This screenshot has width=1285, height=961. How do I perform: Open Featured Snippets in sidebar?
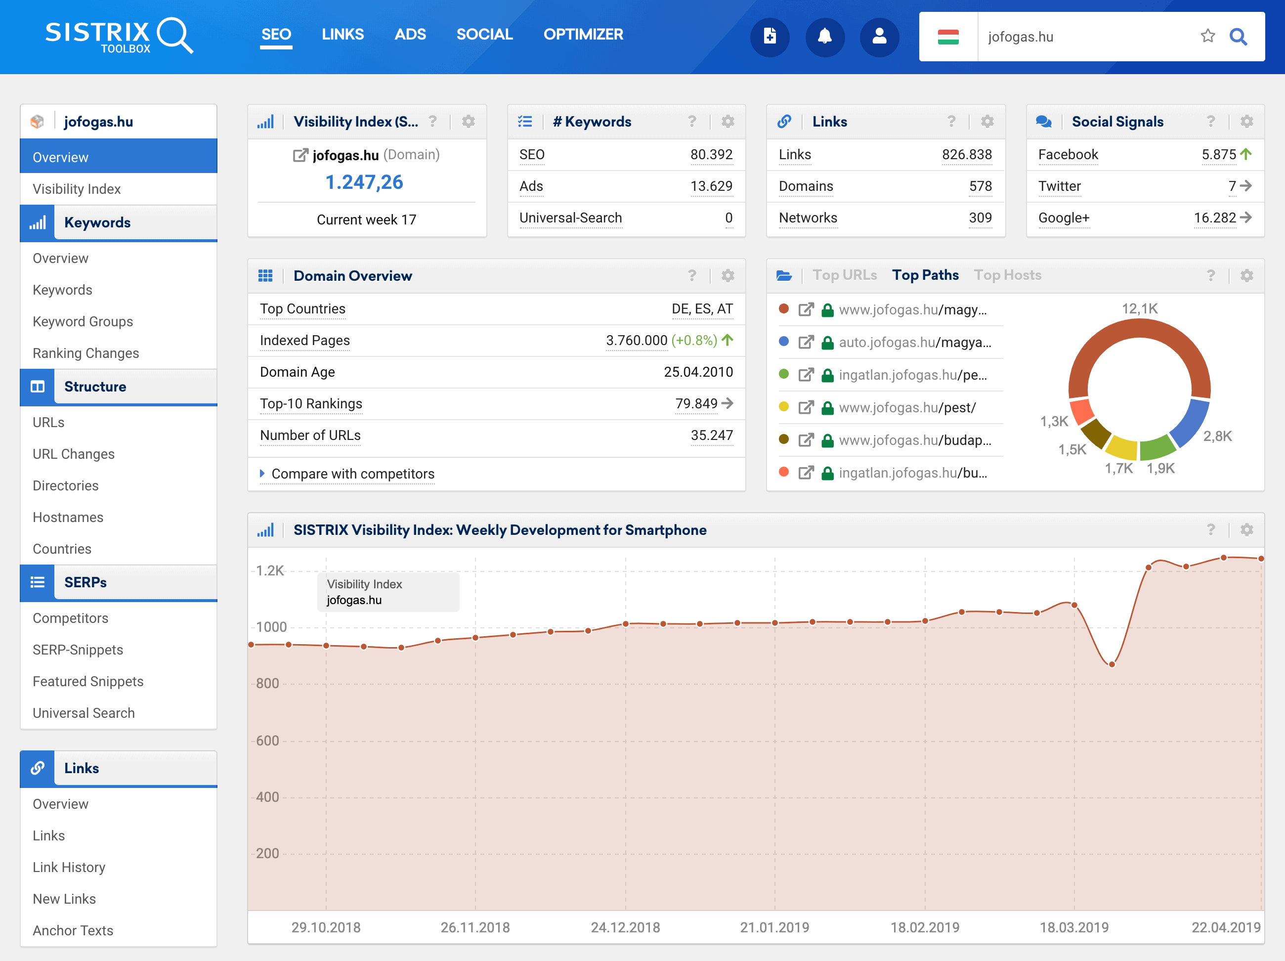tap(87, 681)
